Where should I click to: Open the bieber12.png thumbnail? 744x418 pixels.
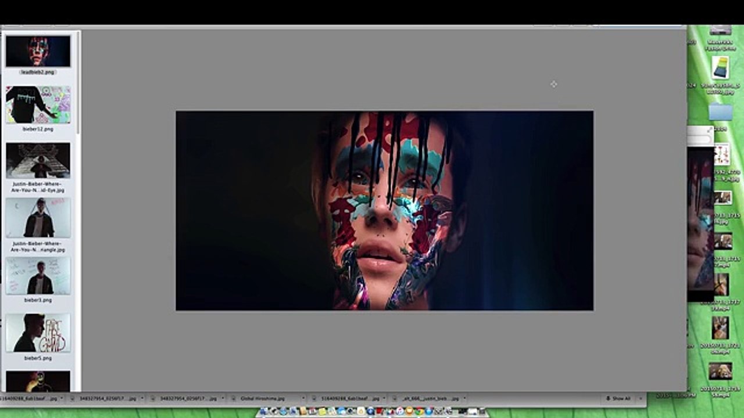coord(38,105)
